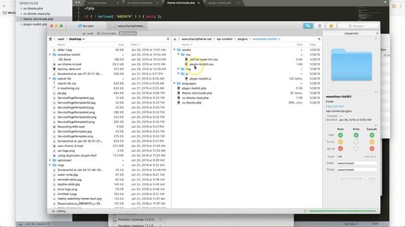Toggle Group Read permission
This screenshot has width=405, height=227.
[340, 142]
